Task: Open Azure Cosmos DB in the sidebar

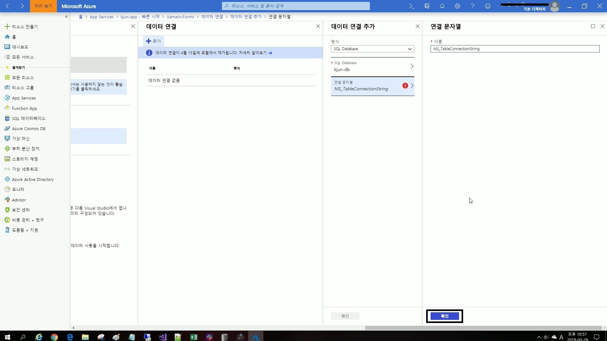Action: (28, 129)
